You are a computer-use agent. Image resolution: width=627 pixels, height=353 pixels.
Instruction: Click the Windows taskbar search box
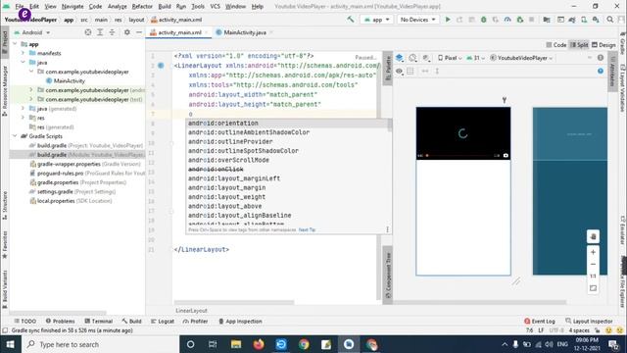[x=99, y=344]
